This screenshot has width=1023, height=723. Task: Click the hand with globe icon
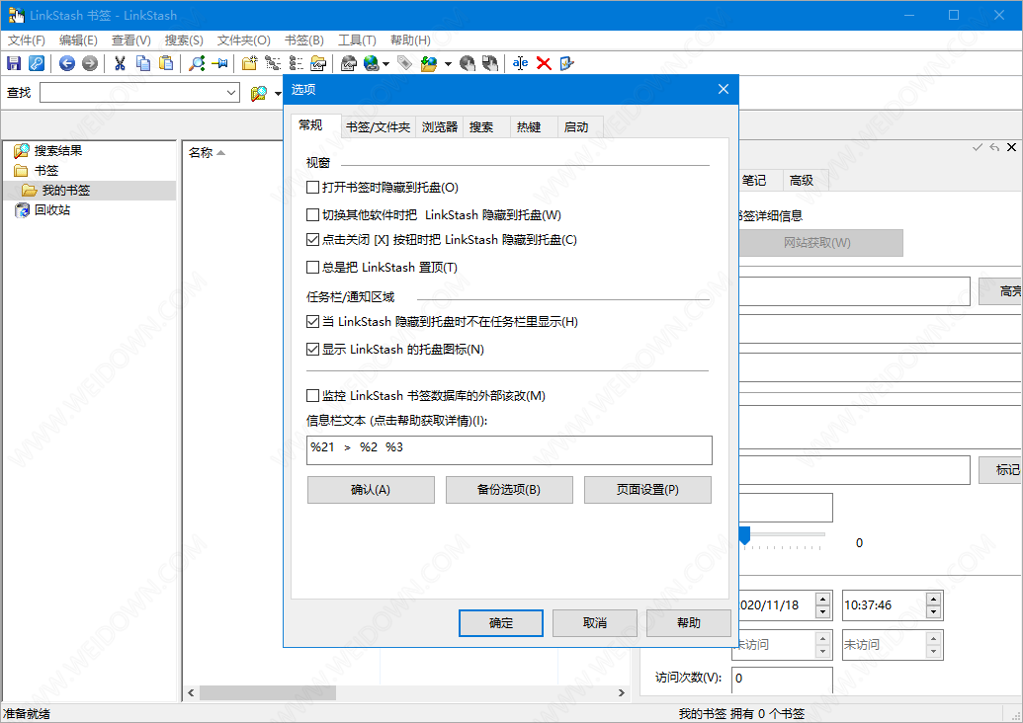point(467,63)
